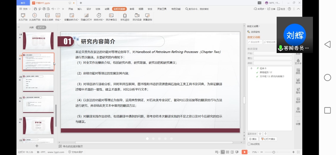Select slide 20 thumbnail
This screenshot has width=336, height=155.
tap(38, 83)
